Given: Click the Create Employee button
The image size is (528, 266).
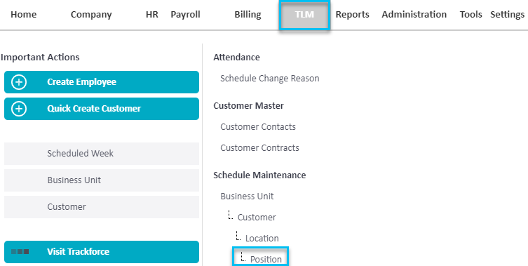Looking at the screenshot, I should point(102,82).
